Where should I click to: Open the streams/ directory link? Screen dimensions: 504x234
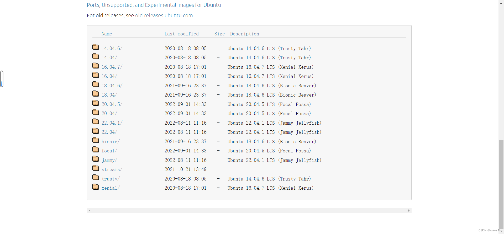coord(112,169)
